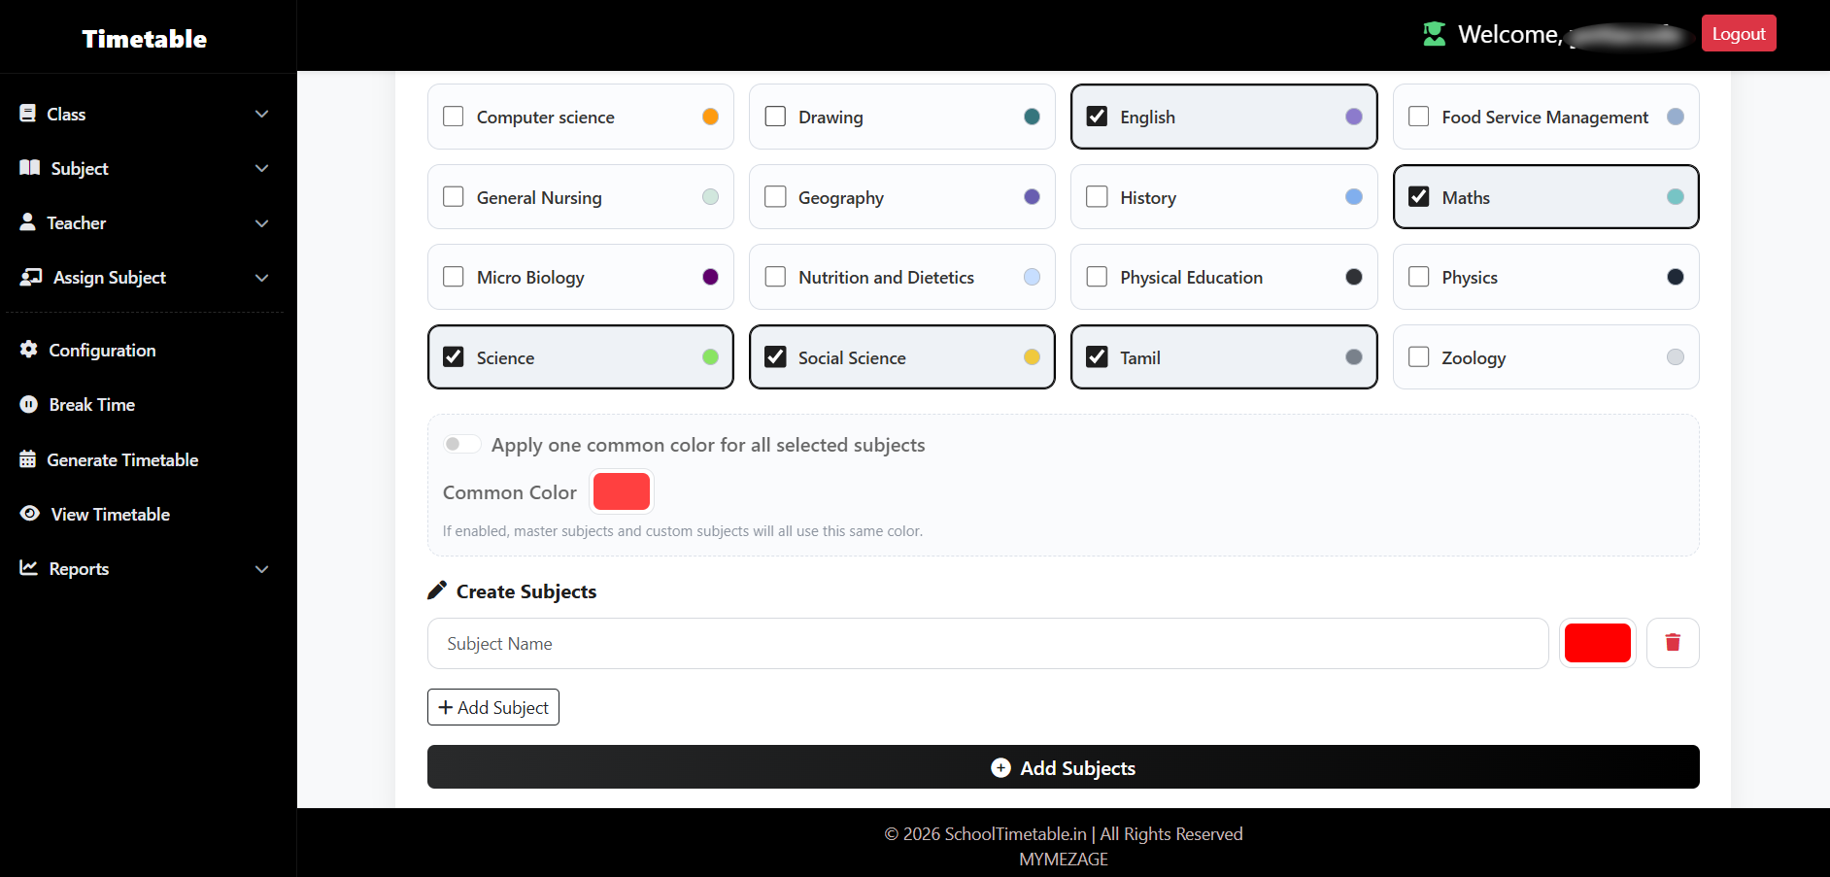Click the Configuration gear icon
Screen dimensions: 1830x877
[x=29, y=350]
